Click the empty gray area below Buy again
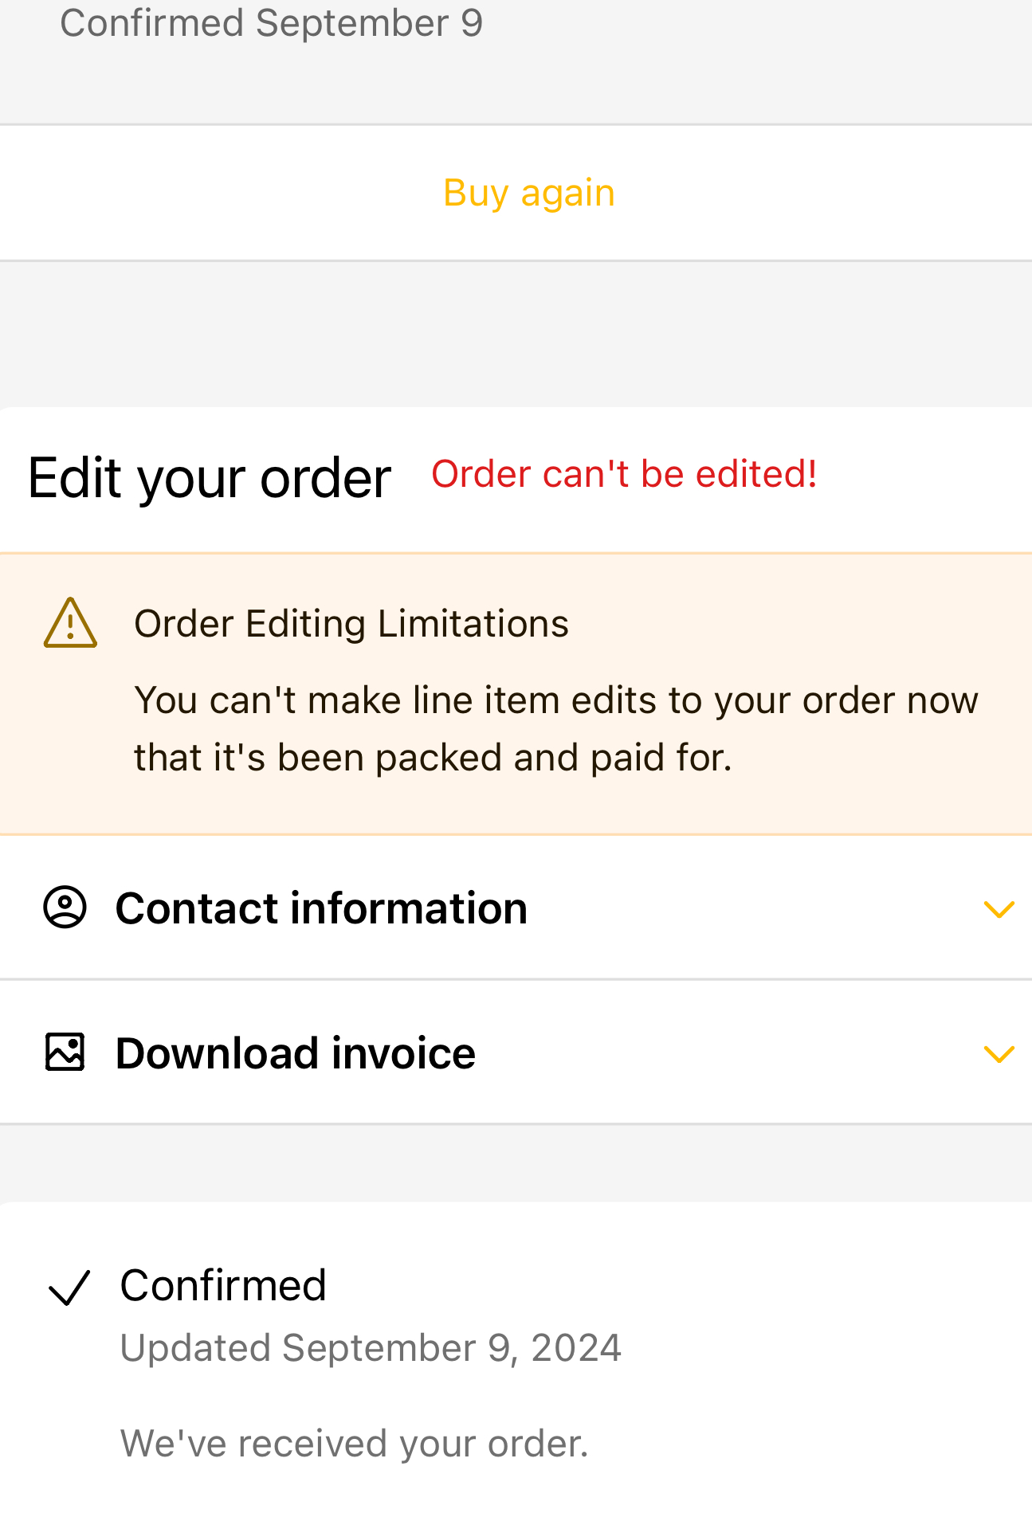Image resolution: width=1032 pixels, height=1521 pixels. [x=516, y=333]
